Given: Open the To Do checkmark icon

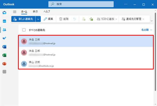Looking at the screenshot, I should pyautogui.click(x=4, y=38).
